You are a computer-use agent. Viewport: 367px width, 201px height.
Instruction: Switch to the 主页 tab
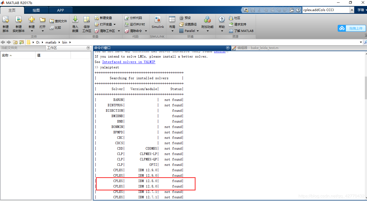tap(12, 10)
